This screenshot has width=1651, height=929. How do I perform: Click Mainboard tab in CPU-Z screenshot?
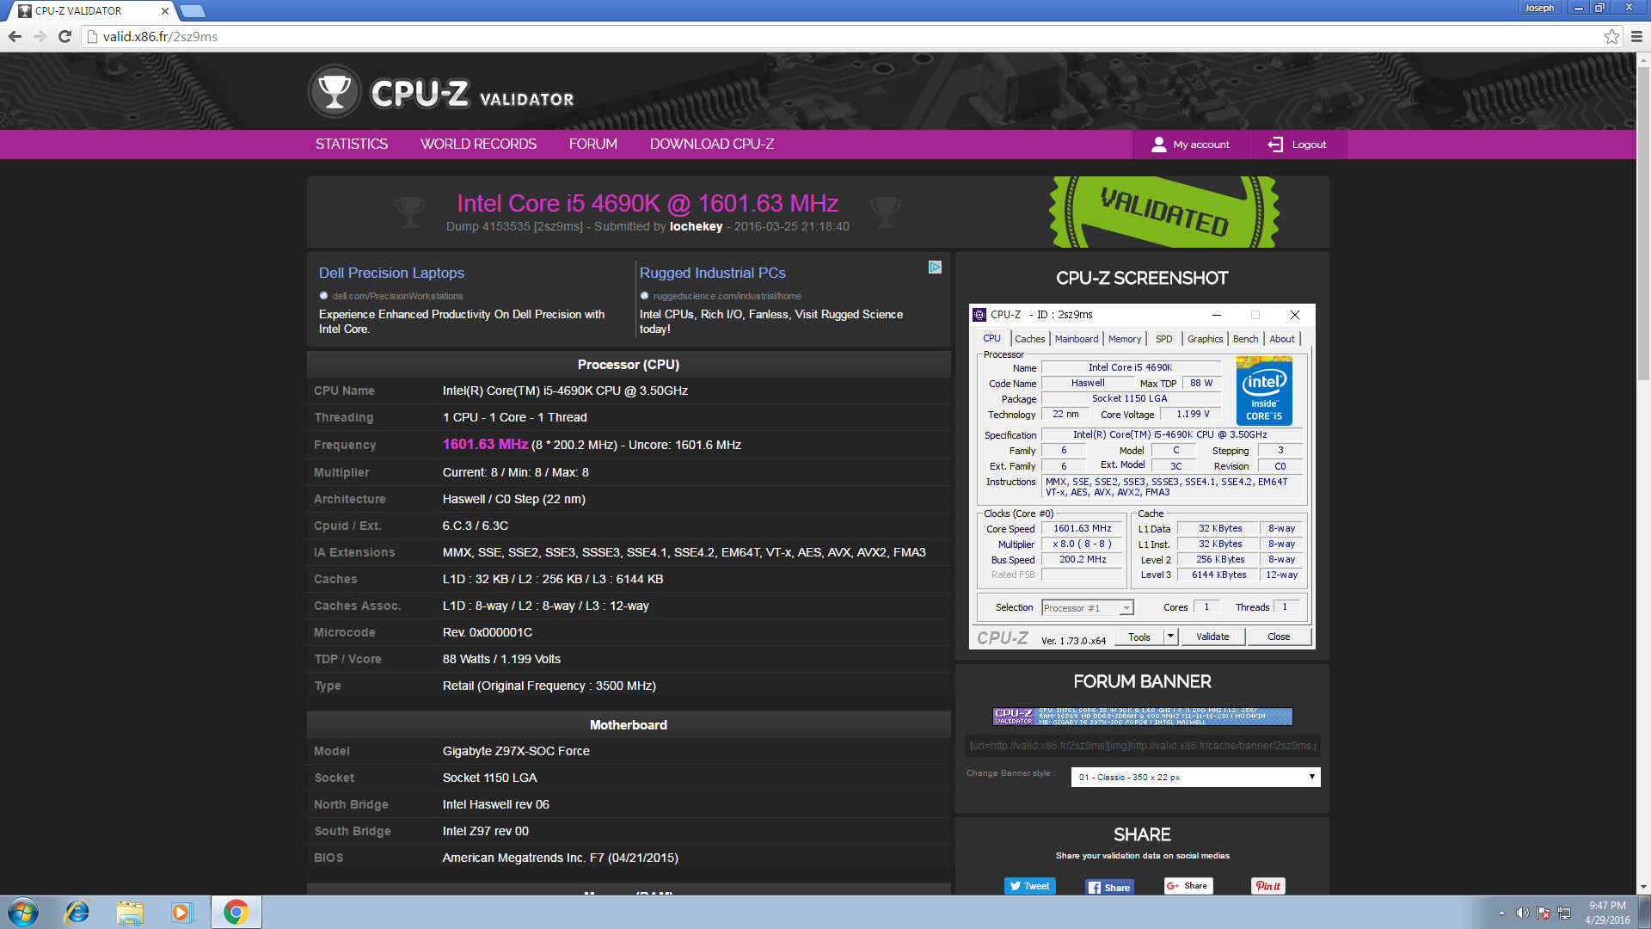(x=1077, y=339)
